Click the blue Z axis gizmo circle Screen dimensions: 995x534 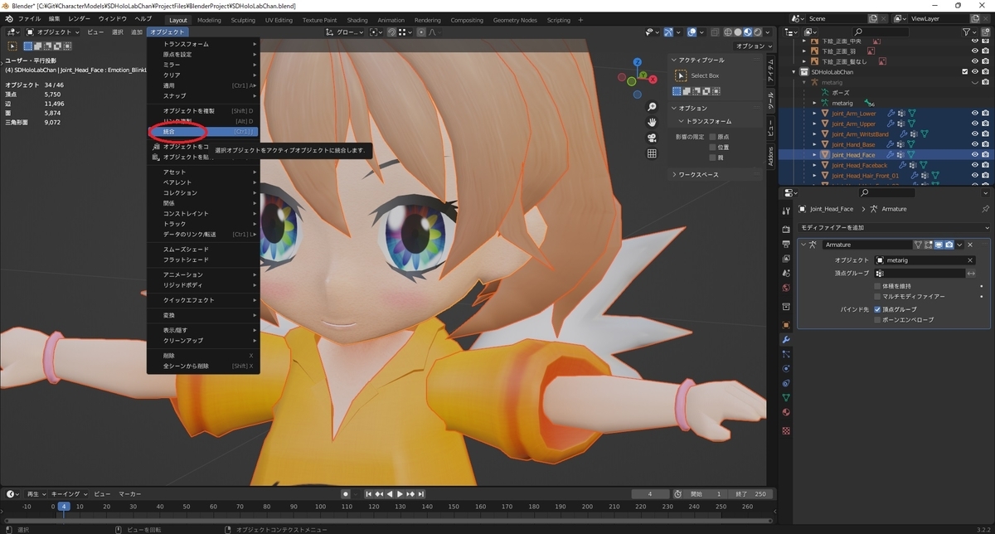[637, 62]
